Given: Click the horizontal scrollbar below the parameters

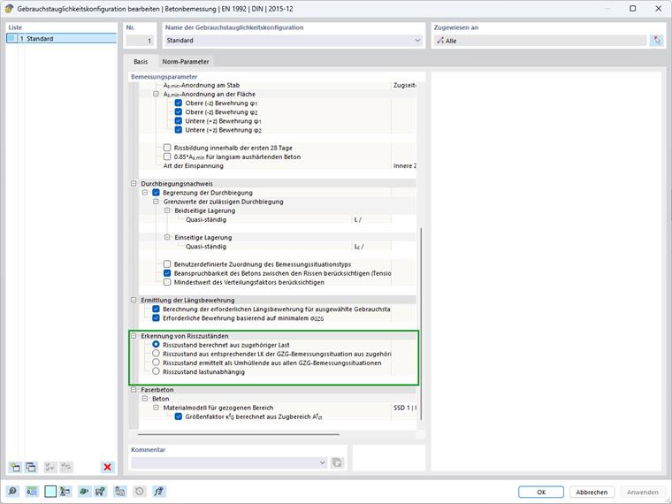Looking at the screenshot, I should click(238, 434).
